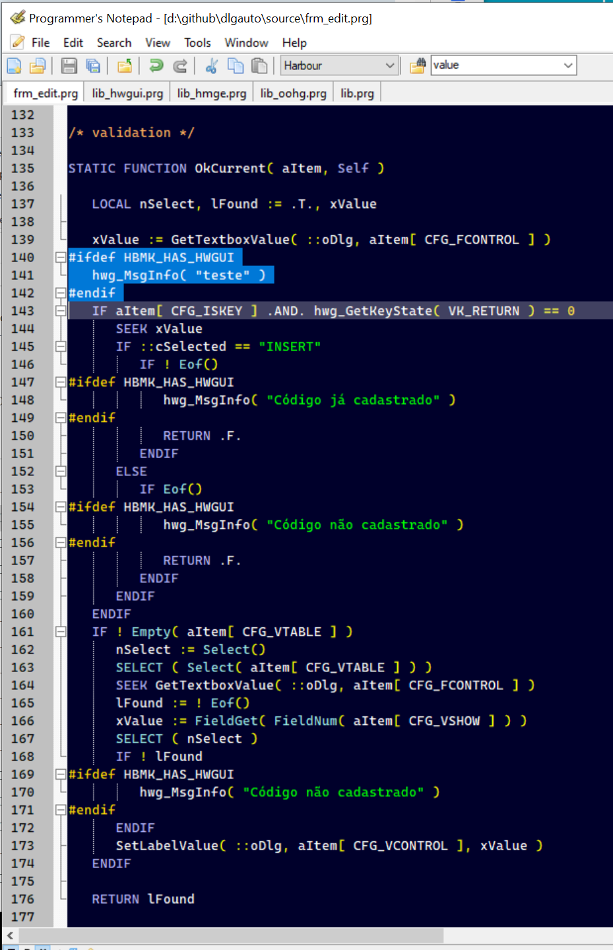Click 'OkCurrent(' in the function declaration
The width and height of the screenshot is (613, 950).
click(234, 168)
